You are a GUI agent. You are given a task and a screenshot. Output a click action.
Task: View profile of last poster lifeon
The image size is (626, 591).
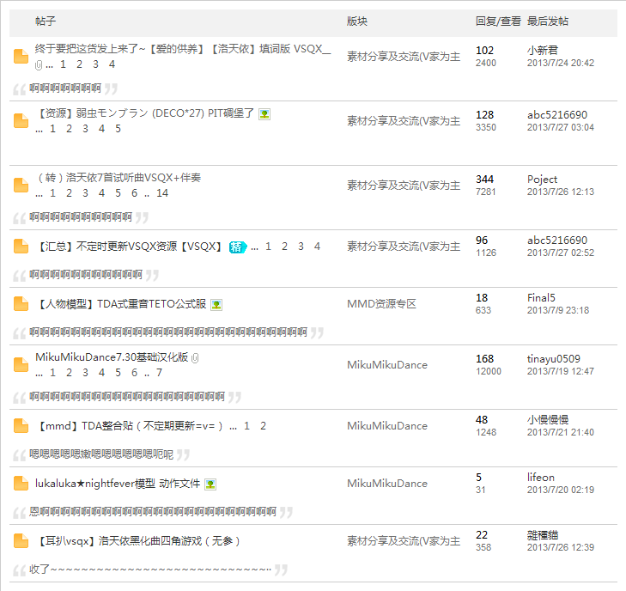[x=541, y=478]
